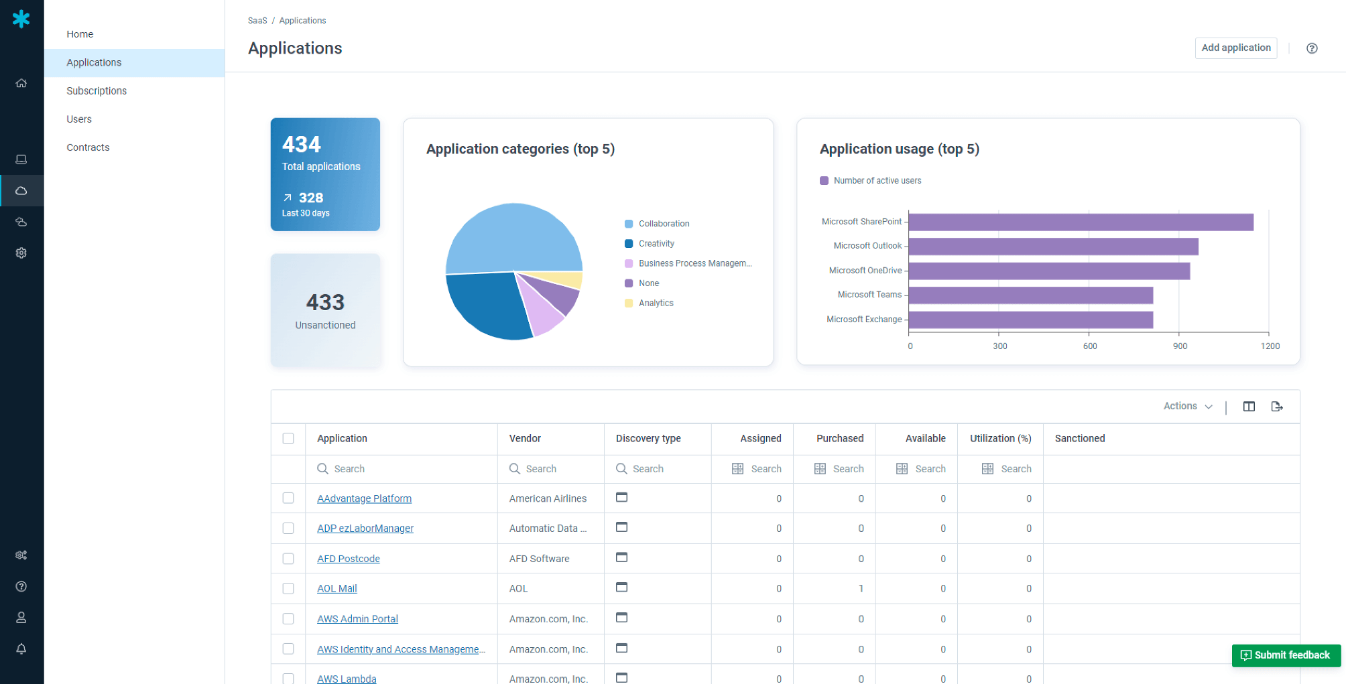1346x686 pixels.
Task: Open the Assigned column filter operator
Action: (x=737, y=469)
